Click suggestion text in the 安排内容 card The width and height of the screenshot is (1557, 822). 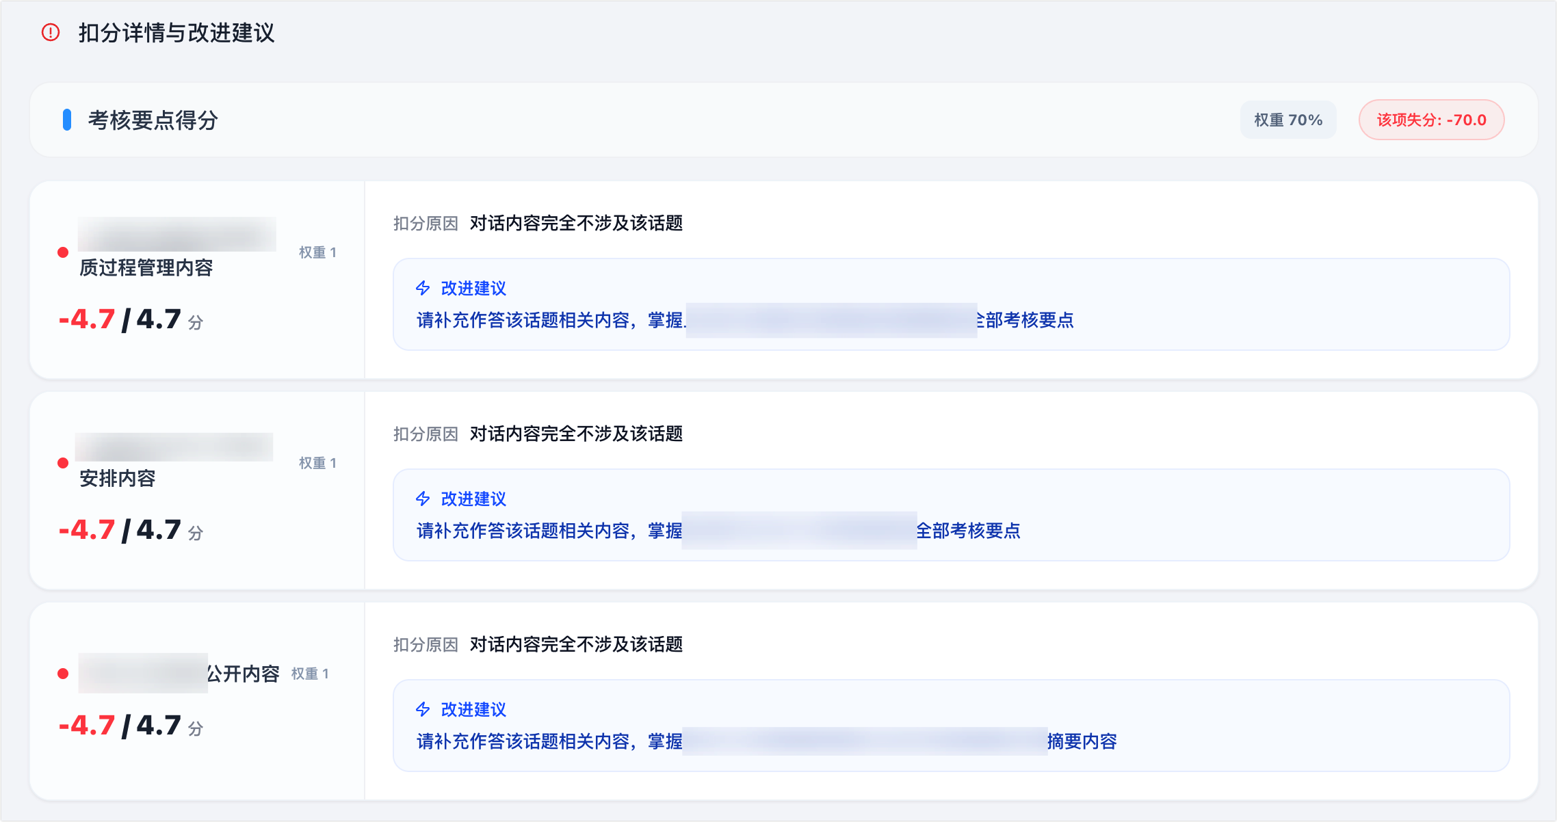pos(718,531)
